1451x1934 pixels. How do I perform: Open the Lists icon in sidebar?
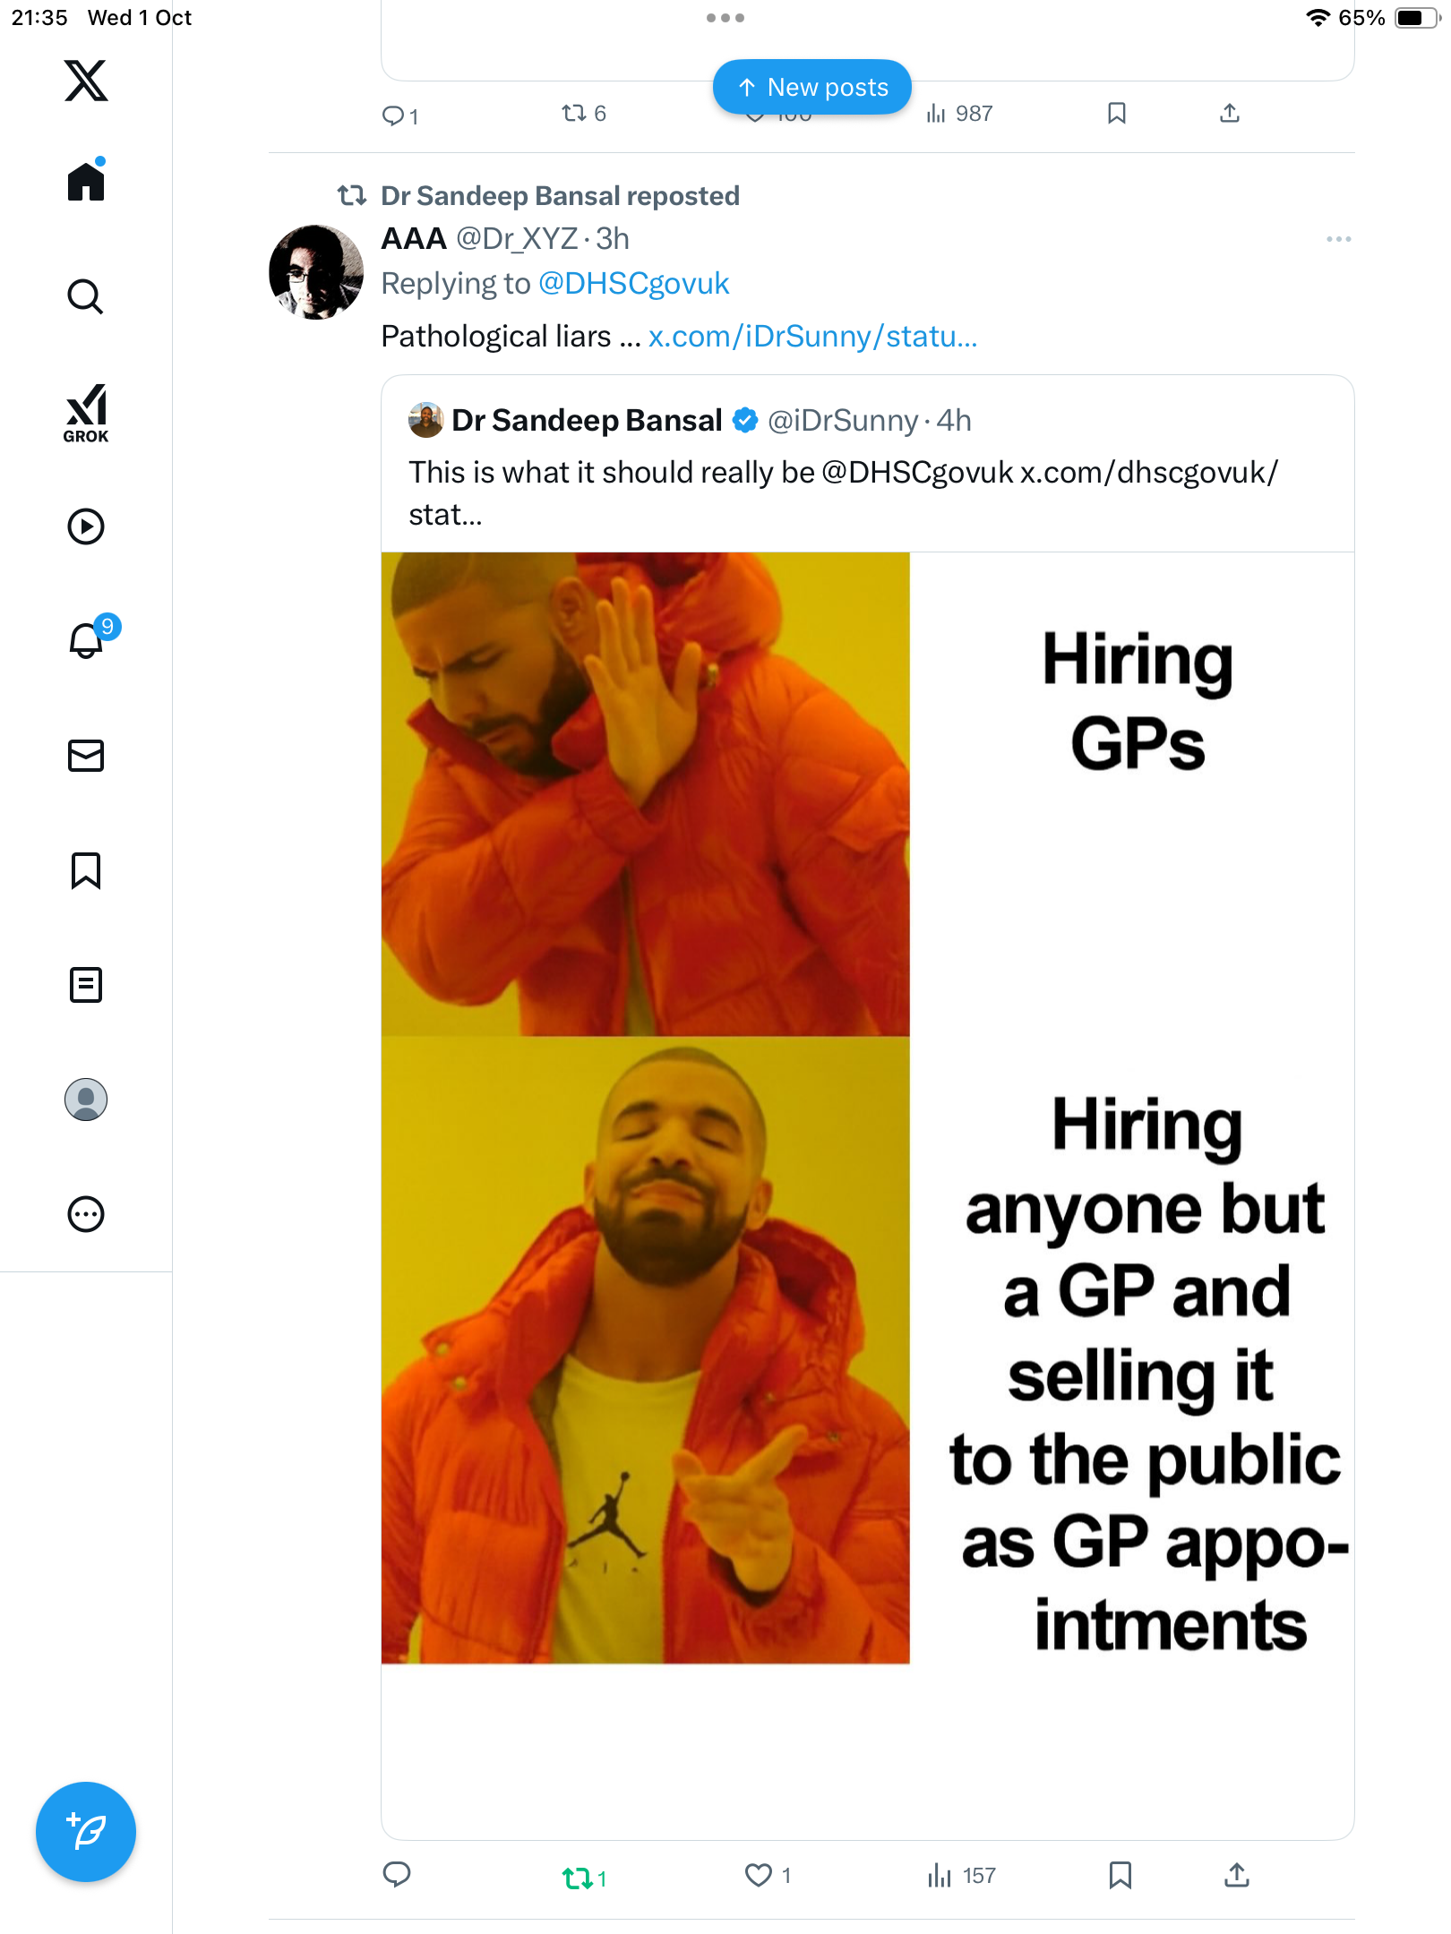(x=86, y=985)
